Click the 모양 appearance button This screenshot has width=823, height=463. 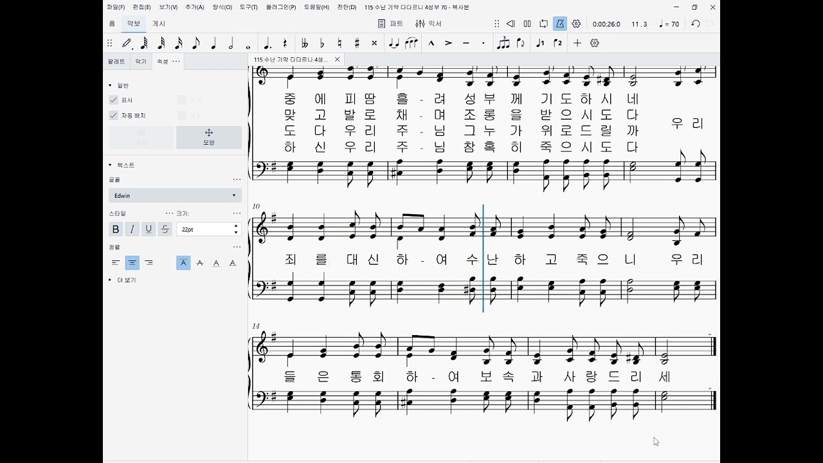pyautogui.click(x=209, y=137)
